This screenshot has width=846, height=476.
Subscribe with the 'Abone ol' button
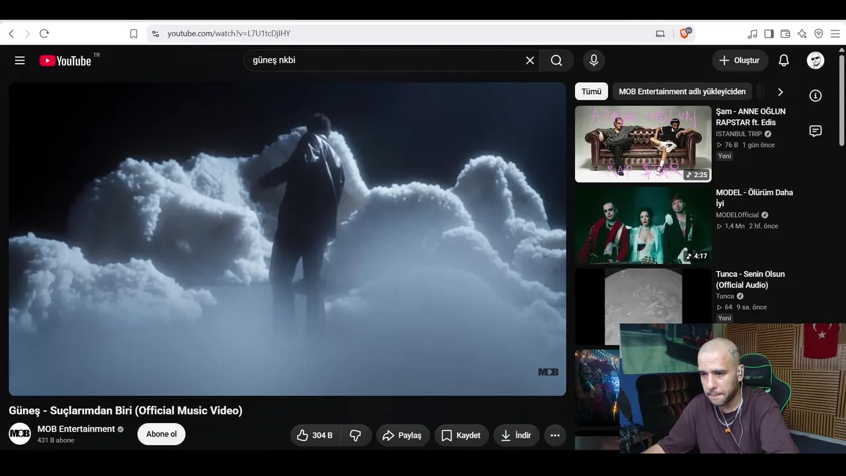click(161, 434)
